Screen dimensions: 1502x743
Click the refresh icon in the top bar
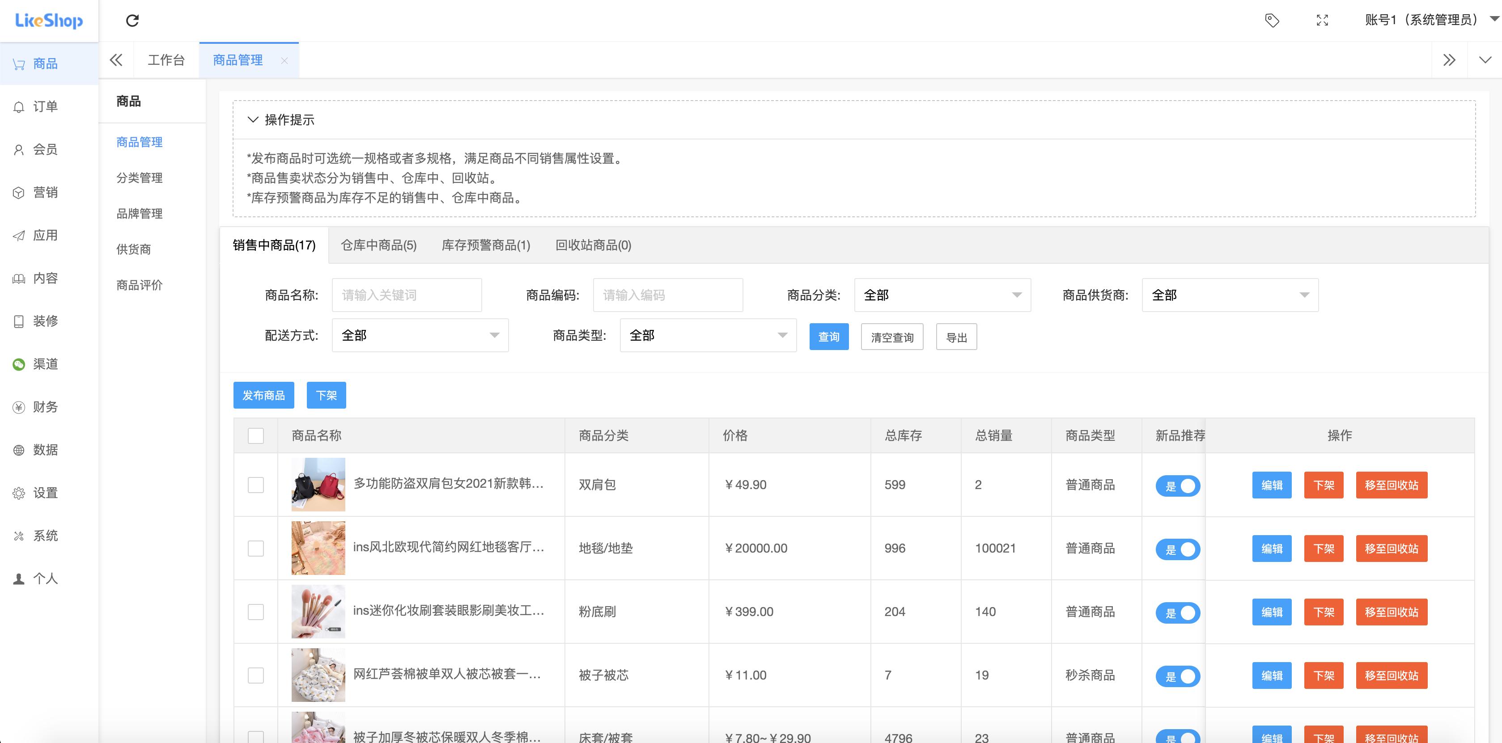point(133,21)
